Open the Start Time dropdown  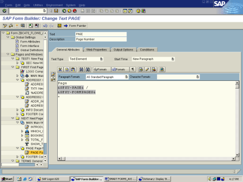tap(173, 59)
